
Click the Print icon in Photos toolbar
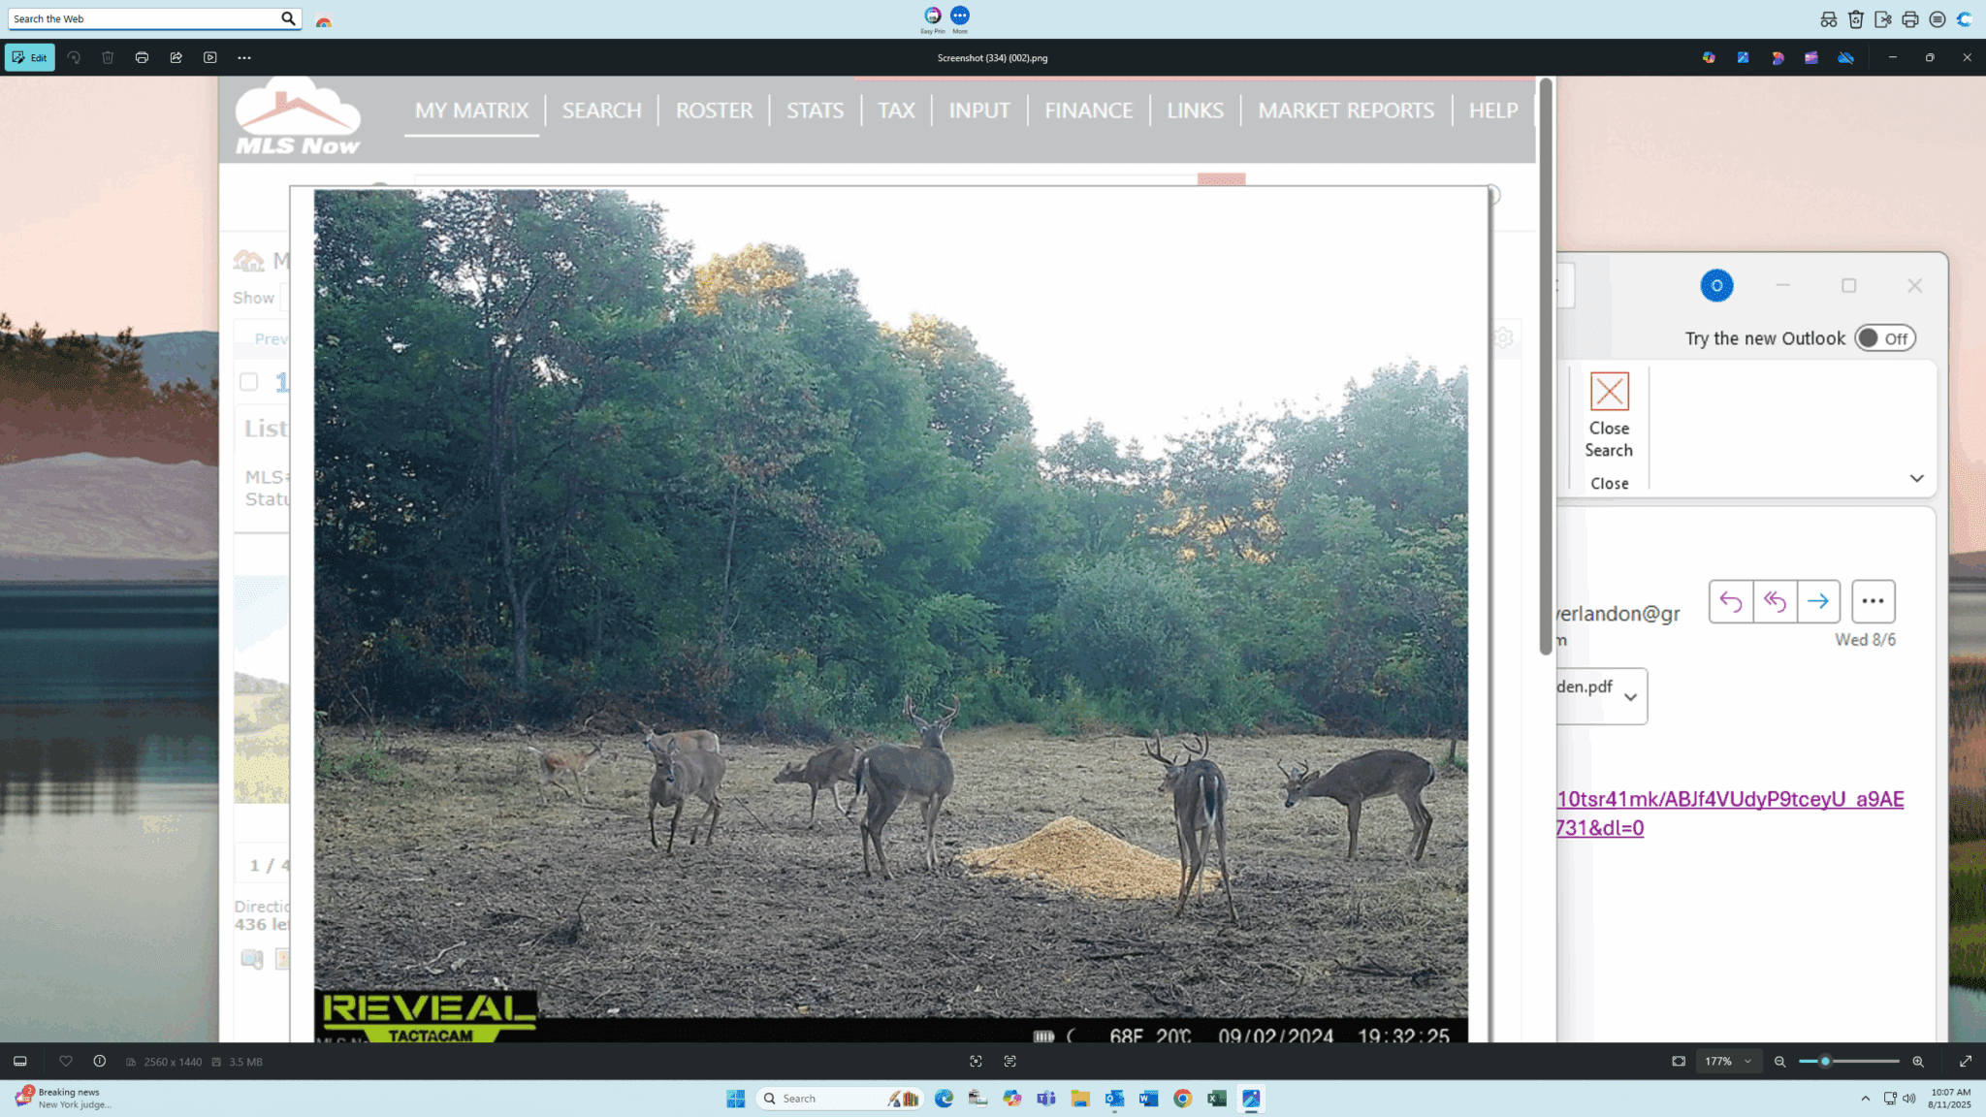click(142, 58)
